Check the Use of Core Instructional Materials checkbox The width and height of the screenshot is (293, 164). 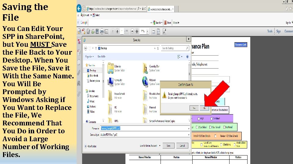click(x=201, y=145)
